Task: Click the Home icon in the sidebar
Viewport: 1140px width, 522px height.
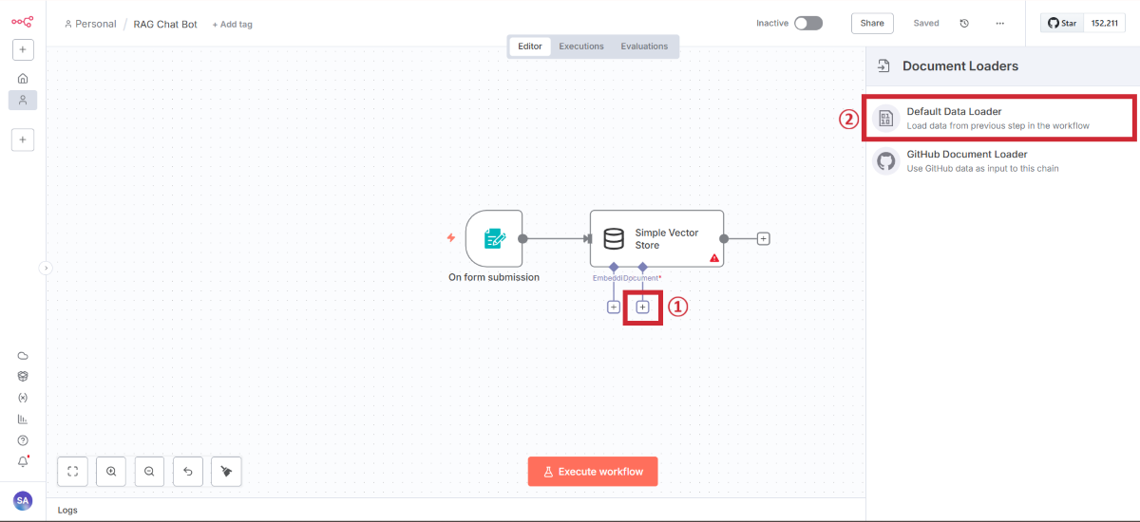Action: (x=23, y=78)
